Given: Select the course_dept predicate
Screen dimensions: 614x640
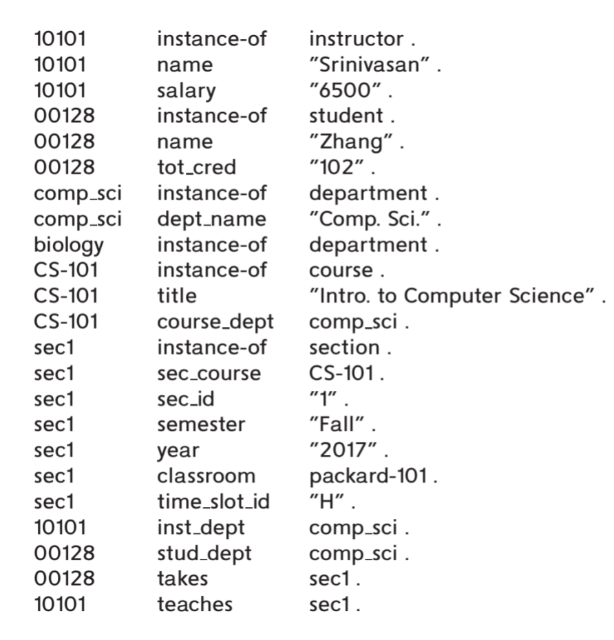Looking at the screenshot, I should (215, 323).
